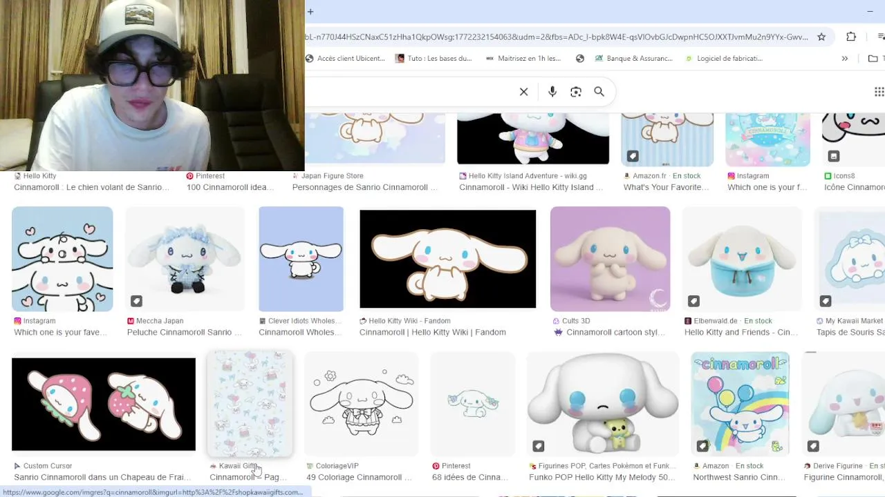Open a new browser tab with plus button

point(310,12)
